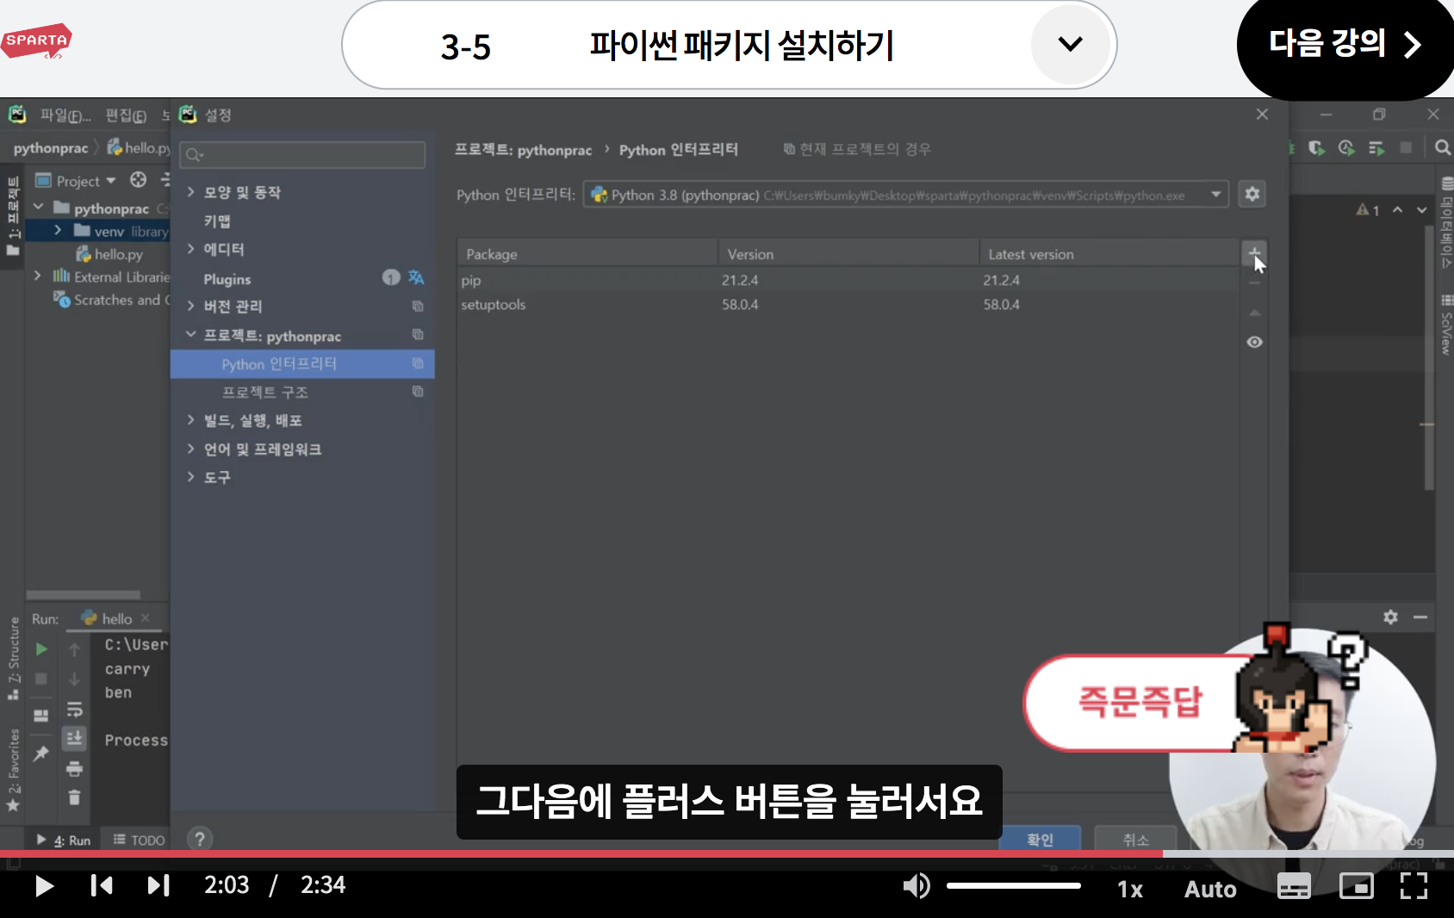Change playback speed 1x
The height and width of the screenshot is (918, 1454).
point(1130,889)
